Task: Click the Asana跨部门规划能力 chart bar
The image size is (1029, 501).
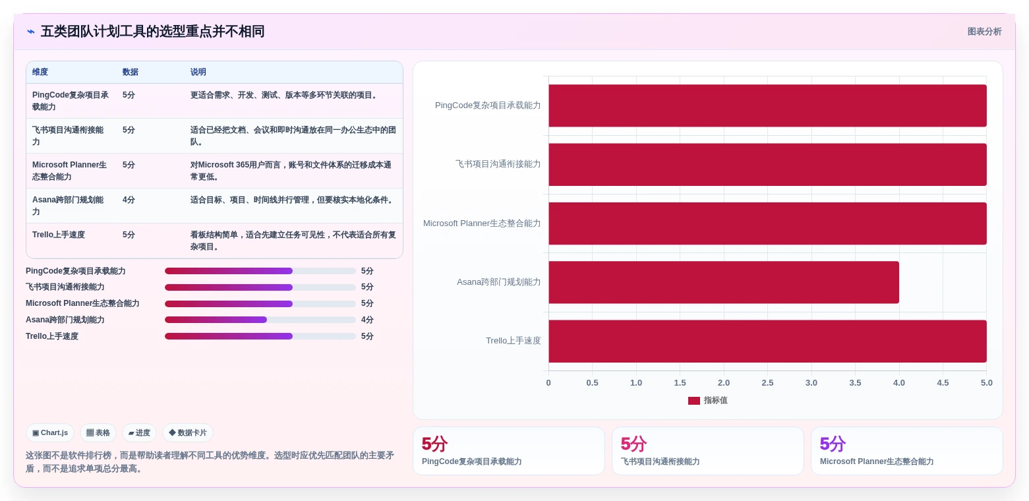Action: pos(724,282)
